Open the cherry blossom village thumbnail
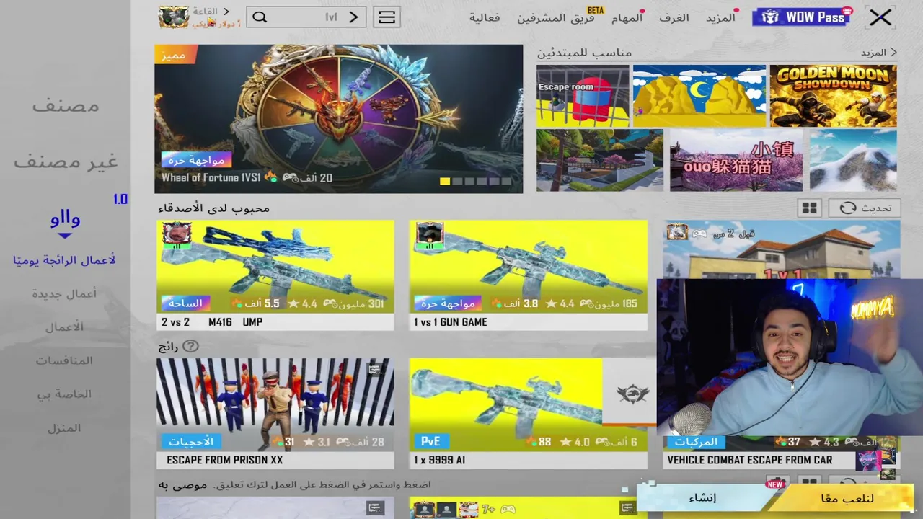Screen dimensions: 923x519 (599, 160)
